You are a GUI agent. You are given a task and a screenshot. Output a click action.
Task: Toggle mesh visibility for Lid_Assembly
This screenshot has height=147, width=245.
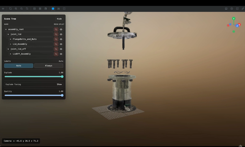(x=56, y=44)
